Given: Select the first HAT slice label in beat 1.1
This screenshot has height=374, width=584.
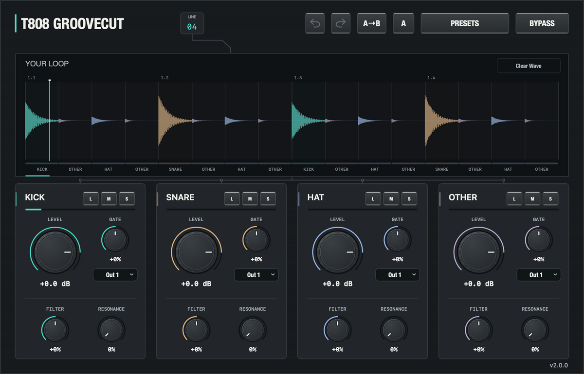Looking at the screenshot, I should pos(109,169).
